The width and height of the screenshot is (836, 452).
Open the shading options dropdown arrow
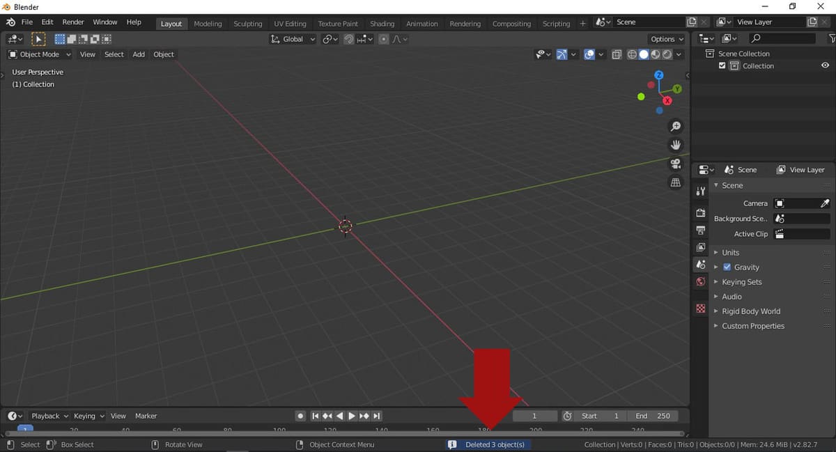(x=679, y=54)
